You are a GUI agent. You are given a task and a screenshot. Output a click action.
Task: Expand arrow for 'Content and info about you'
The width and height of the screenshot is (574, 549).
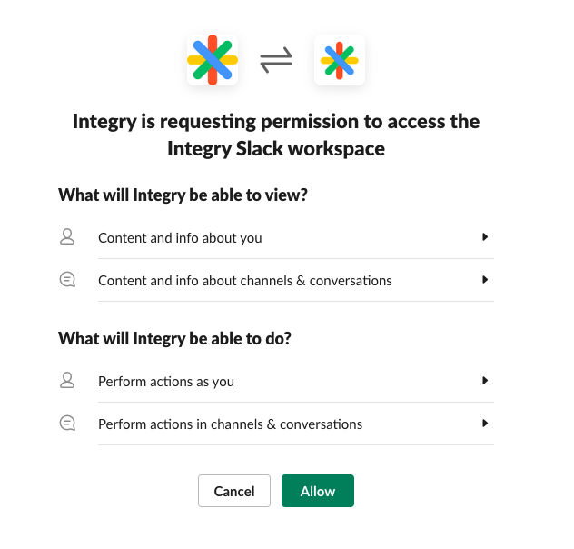pos(485,237)
